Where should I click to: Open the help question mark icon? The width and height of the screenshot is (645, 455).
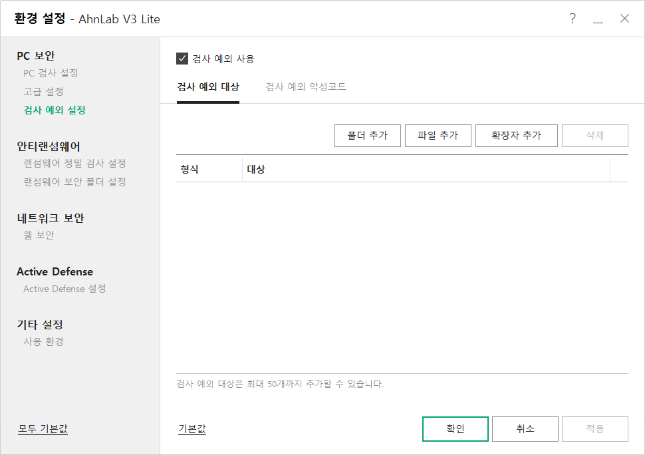coord(573,19)
